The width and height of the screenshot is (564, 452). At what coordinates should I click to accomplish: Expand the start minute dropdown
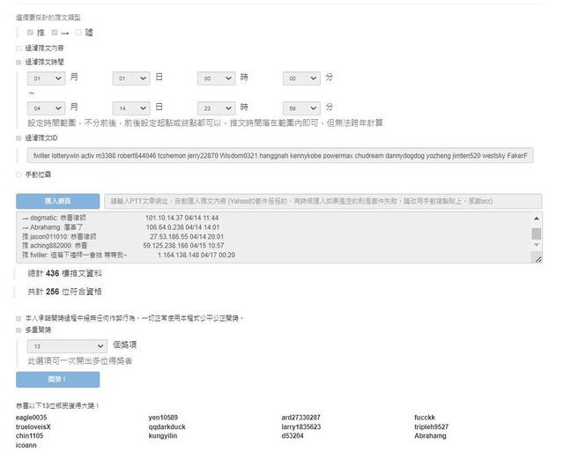tap(301, 78)
